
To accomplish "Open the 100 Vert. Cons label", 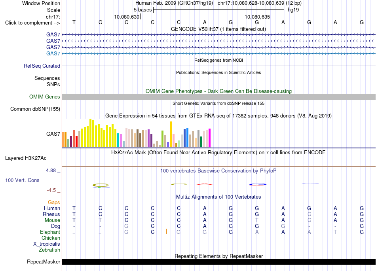I will pyautogui.click(x=22, y=180).
